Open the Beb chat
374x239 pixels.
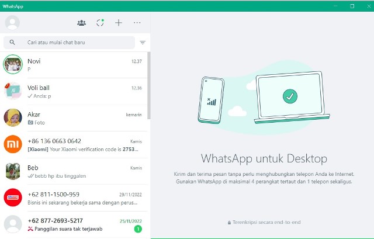(x=74, y=171)
